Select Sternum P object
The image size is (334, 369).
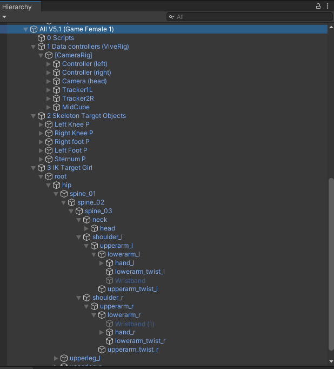point(70,159)
